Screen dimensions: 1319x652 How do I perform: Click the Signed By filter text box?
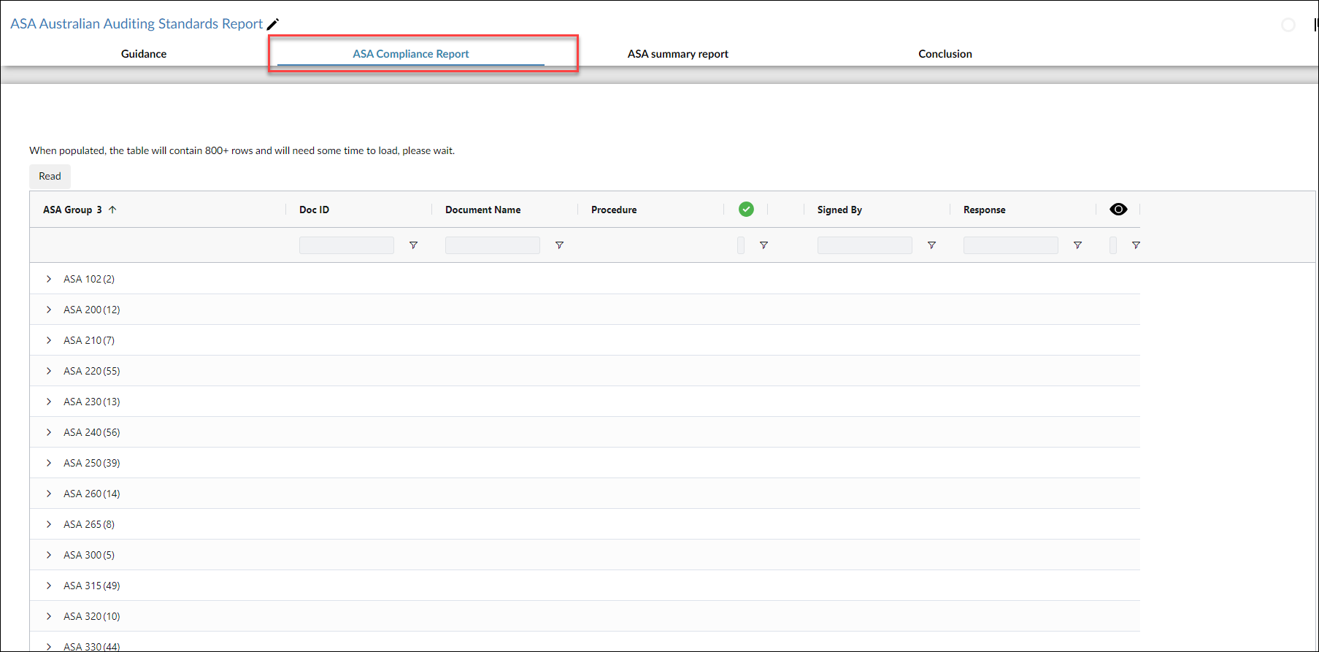(865, 245)
